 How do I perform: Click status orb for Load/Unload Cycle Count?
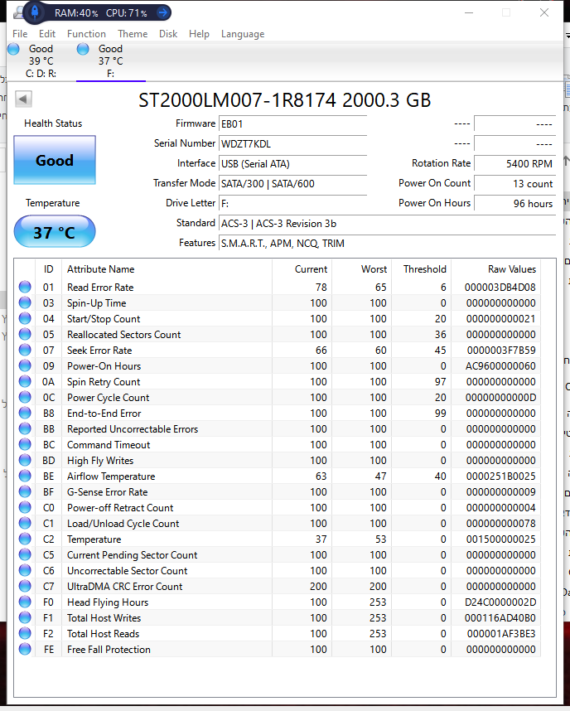click(25, 523)
